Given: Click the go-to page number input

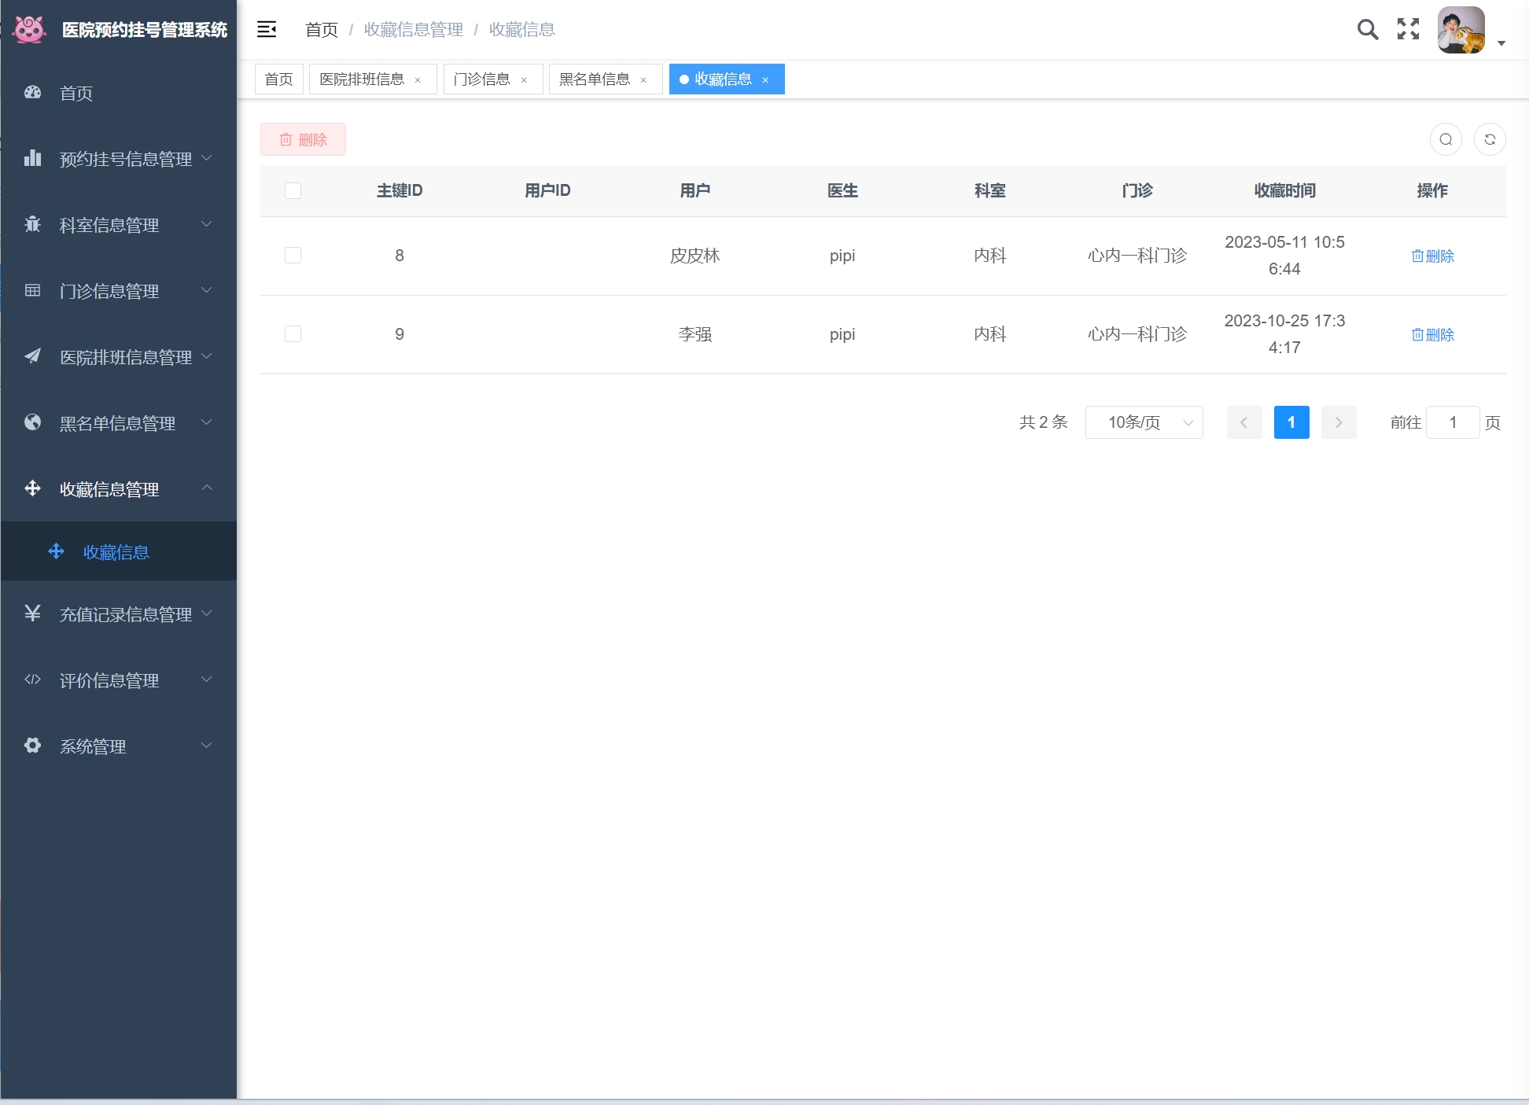Looking at the screenshot, I should 1452,422.
